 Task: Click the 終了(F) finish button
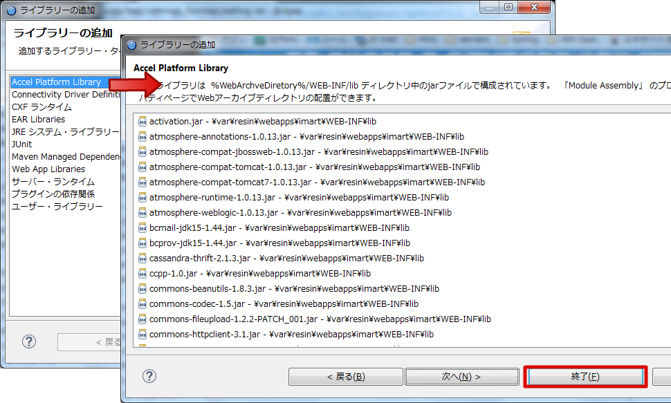click(x=585, y=377)
